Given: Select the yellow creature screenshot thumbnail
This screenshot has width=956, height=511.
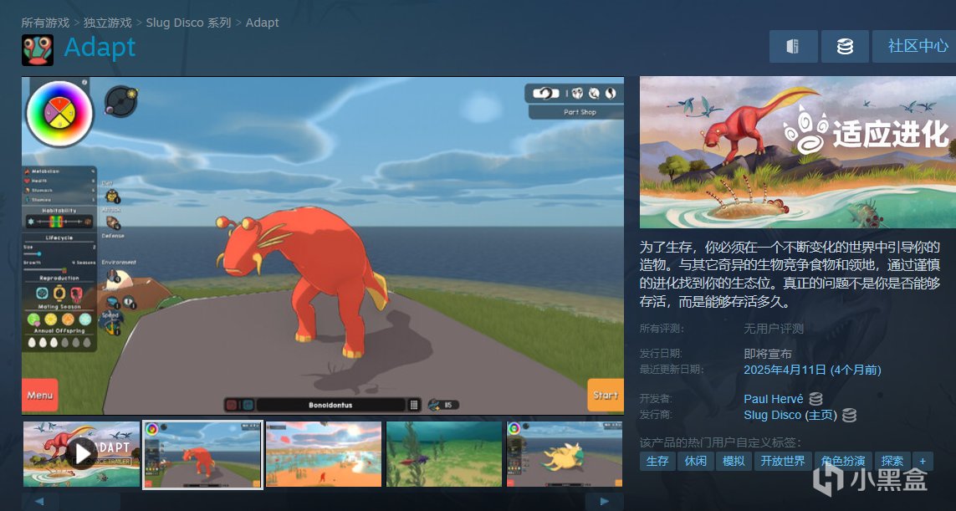Looking at the screenshot, I should (565, 454).
